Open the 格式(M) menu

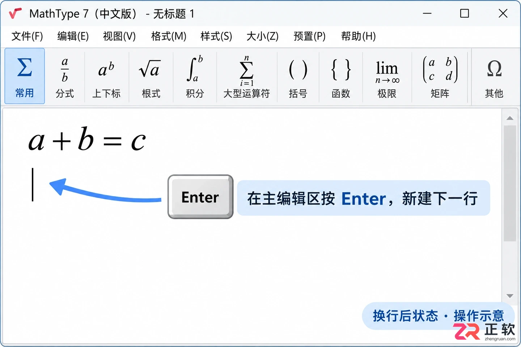(169, 36)
